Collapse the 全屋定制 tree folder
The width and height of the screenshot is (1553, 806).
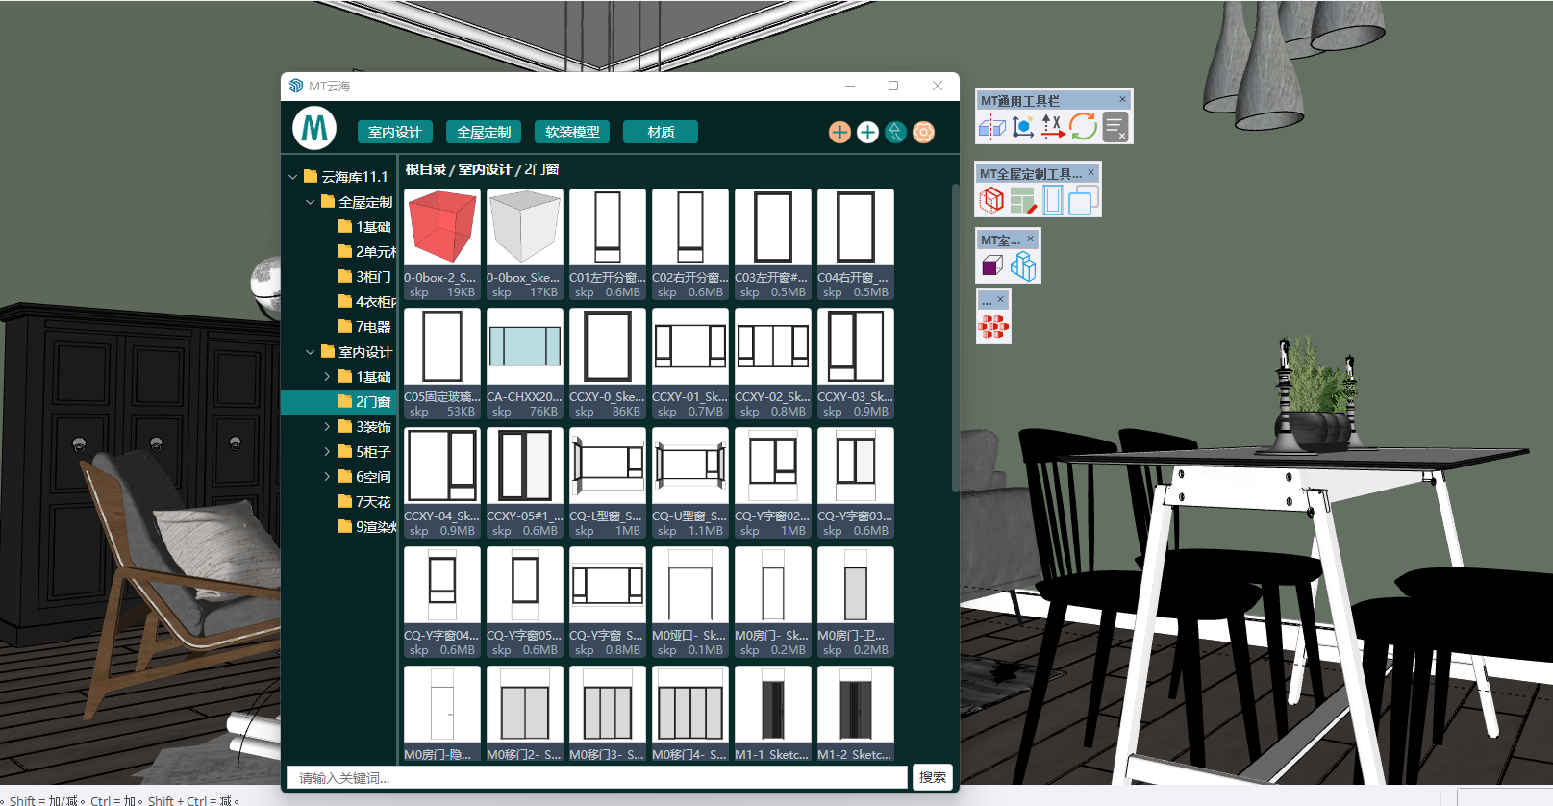pyautogui.click(x=311, y=202)
